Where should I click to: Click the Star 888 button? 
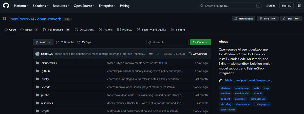(x=291, y=19)
